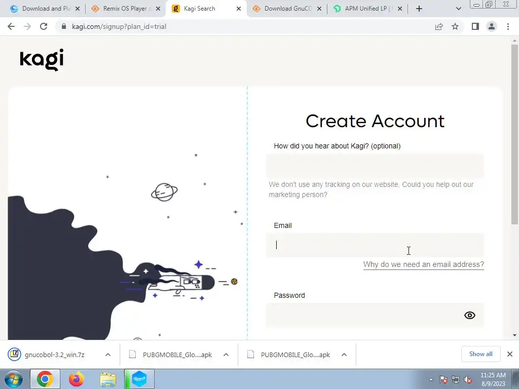Open a new browser tab

click(x=419, y=9)
